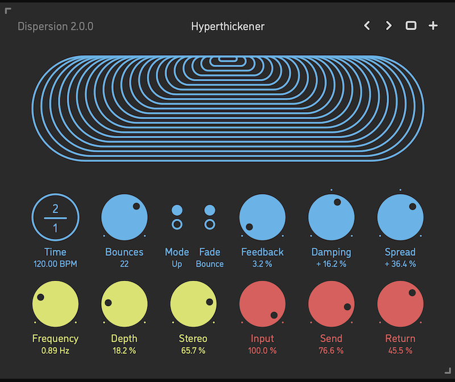Click the 2/1 Time division control
Screen dimensions: 455x382
(55, 217)
